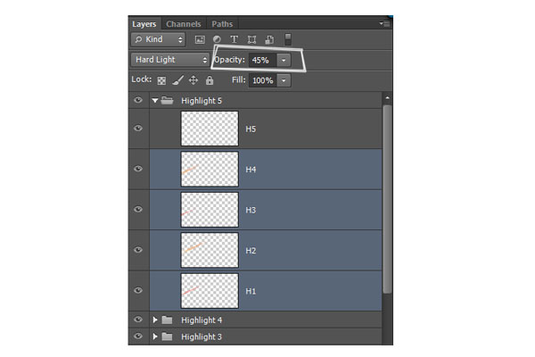Switch to the Paths tab

(x=222, y=24)
